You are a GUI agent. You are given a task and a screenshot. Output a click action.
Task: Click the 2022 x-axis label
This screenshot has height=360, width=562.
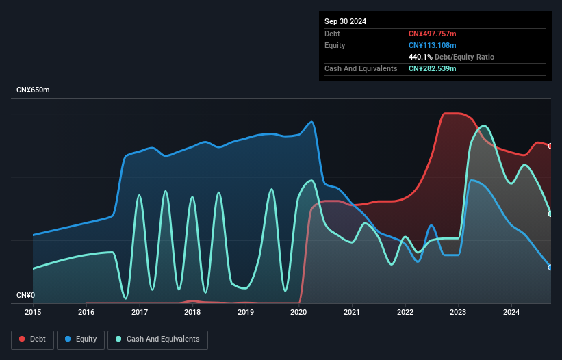tap(405, 312)
